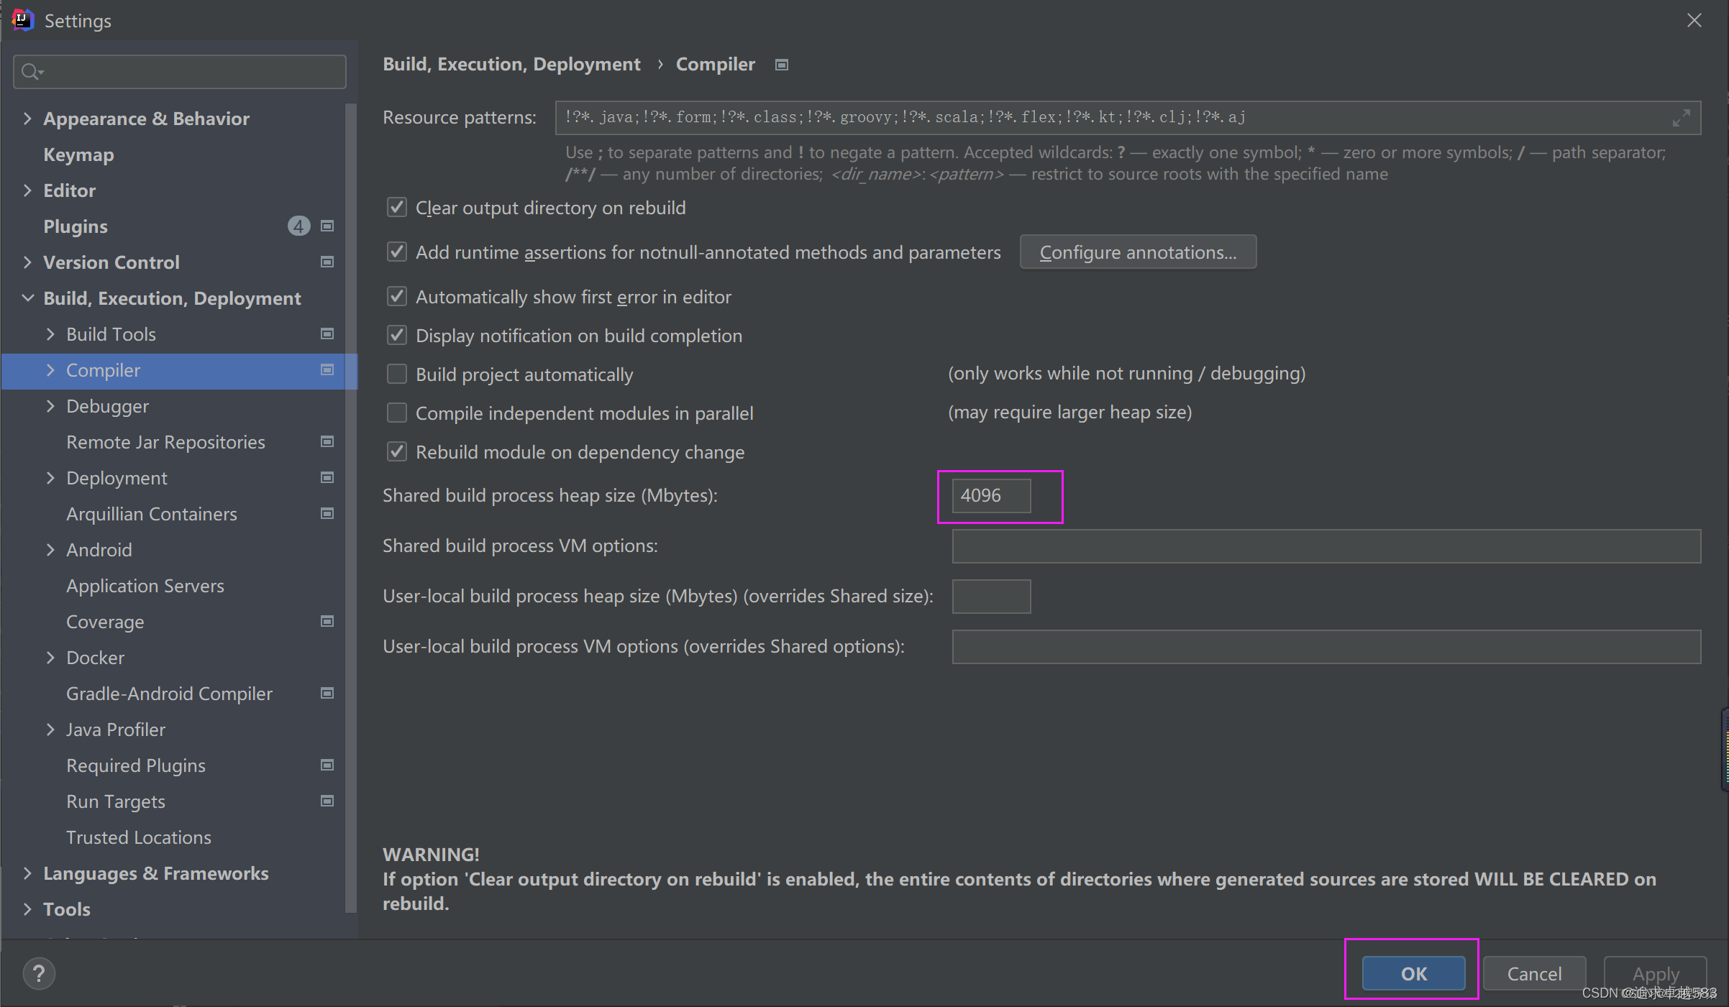Click the Shared build process heap size field
The image size is (1729, 1007).
990,496
